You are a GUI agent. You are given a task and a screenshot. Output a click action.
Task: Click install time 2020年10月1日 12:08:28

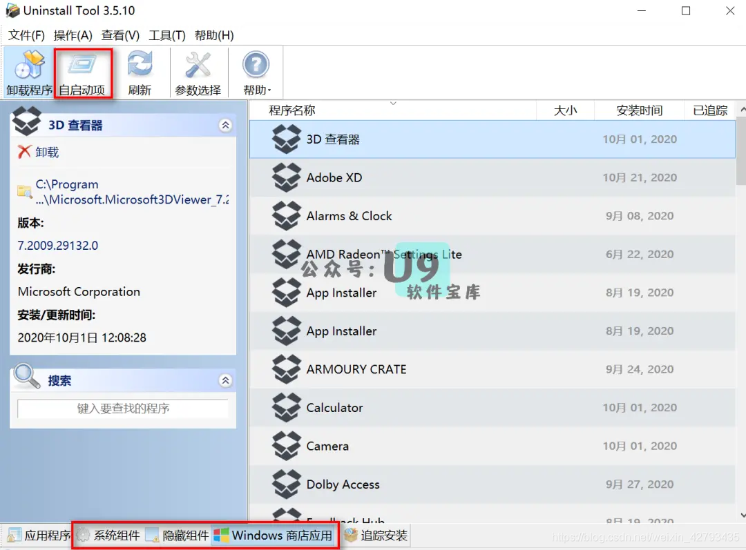82,337
